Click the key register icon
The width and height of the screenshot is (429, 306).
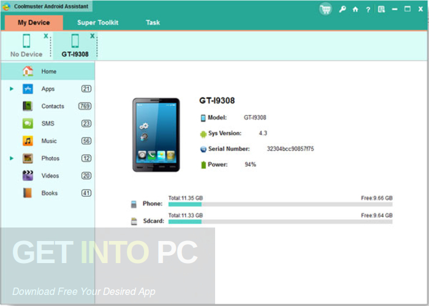[x=342, y=9]
